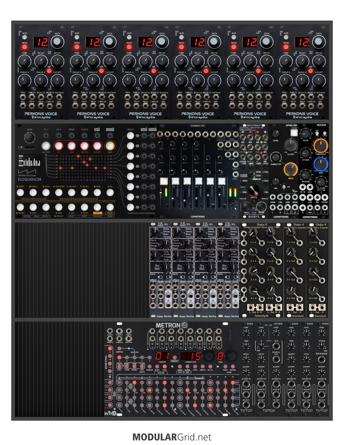344x445 pixels.
Task: Click Cosmix Pro channel 3 volume fader
Action: pos(185,199)
